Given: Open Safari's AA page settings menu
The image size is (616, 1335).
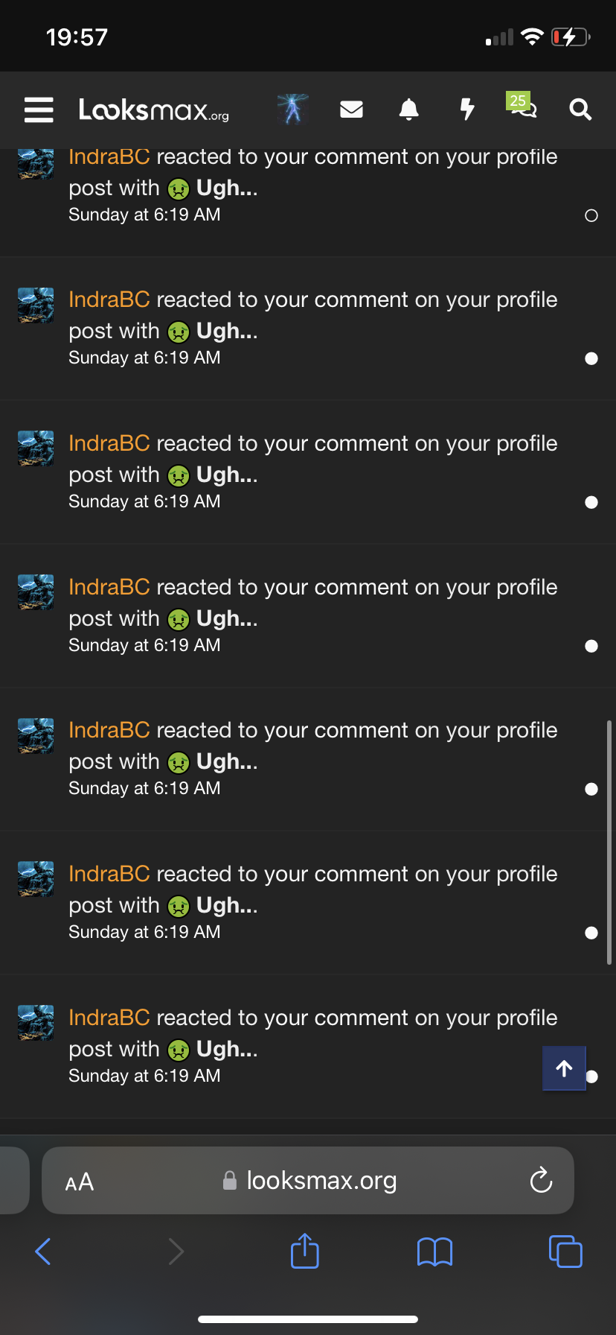Looking at the screenshot, I should [x=80, y=1182].
